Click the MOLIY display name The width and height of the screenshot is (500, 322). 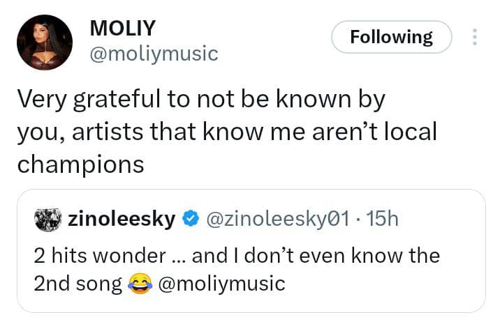pos(123,28)
